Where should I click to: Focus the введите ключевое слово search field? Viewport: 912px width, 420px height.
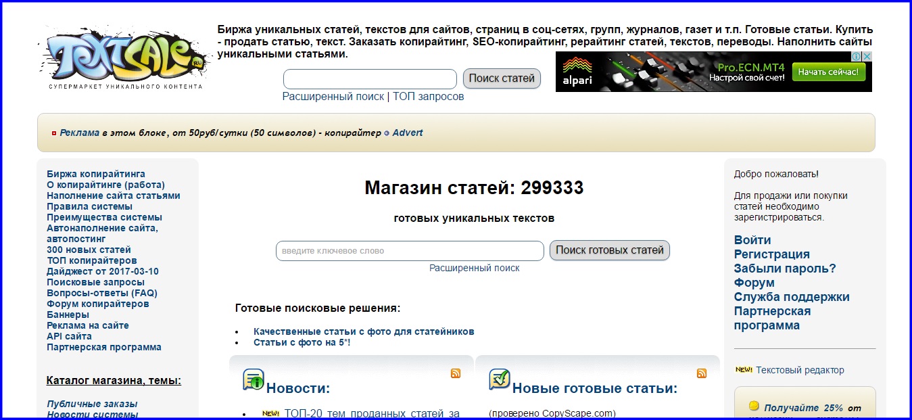click(410, 251)
